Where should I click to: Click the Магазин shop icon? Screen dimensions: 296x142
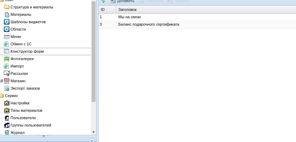coord(6,81)
